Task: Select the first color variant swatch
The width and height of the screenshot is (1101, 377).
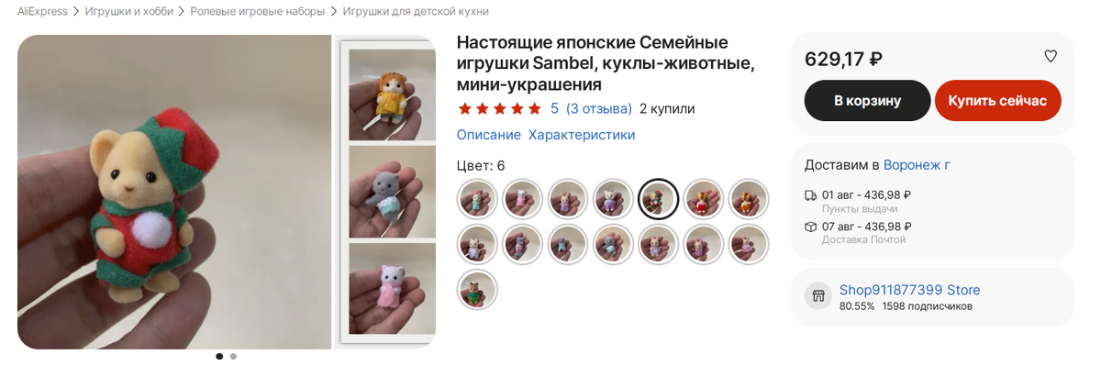Action: (477, 198)
